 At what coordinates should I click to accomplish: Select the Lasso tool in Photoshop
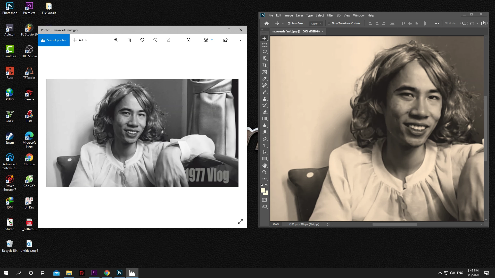point(265,52)
